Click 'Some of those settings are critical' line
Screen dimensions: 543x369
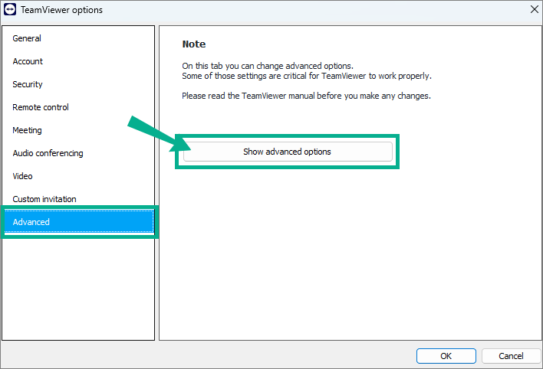(x=307, y=76)
